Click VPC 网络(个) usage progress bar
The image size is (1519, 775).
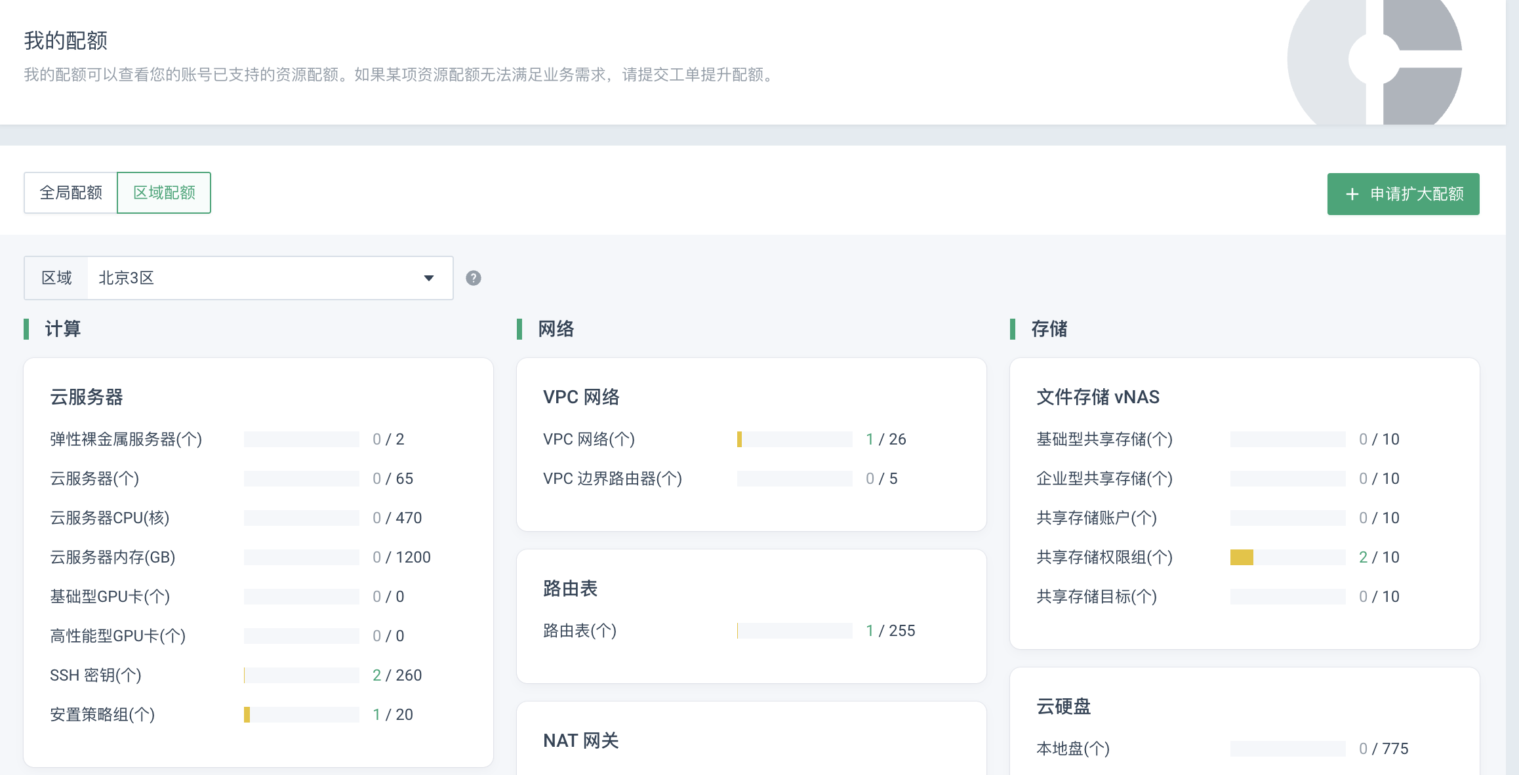[794, 439]
